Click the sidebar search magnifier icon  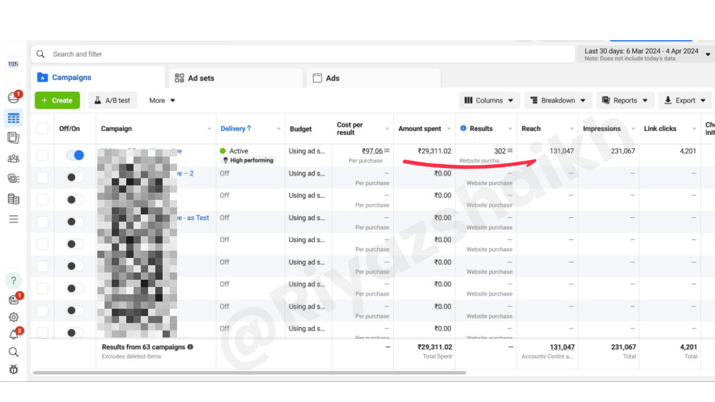click(13, 352)
